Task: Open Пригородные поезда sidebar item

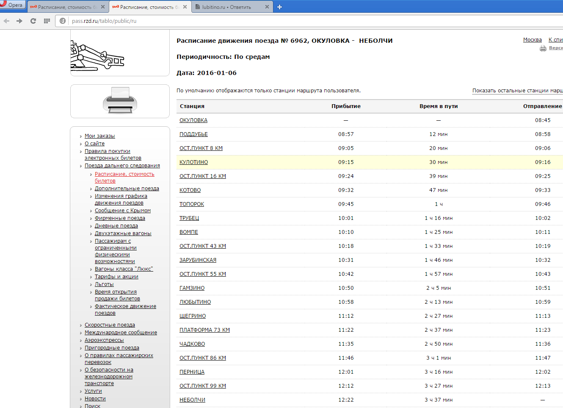Action: coord(112,348)
